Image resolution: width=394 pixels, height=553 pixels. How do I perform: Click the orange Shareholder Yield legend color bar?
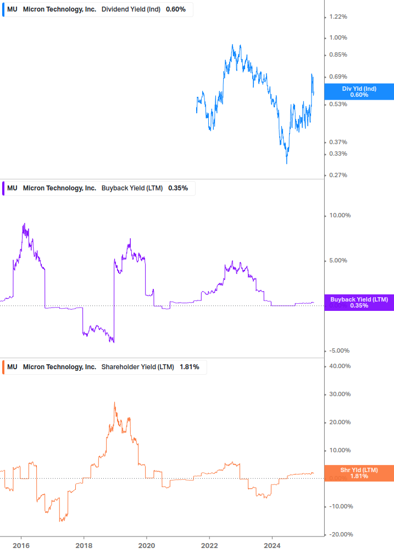click(3, 367)
